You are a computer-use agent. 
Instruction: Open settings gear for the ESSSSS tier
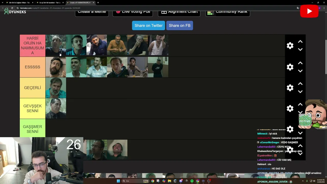(290, 67)
